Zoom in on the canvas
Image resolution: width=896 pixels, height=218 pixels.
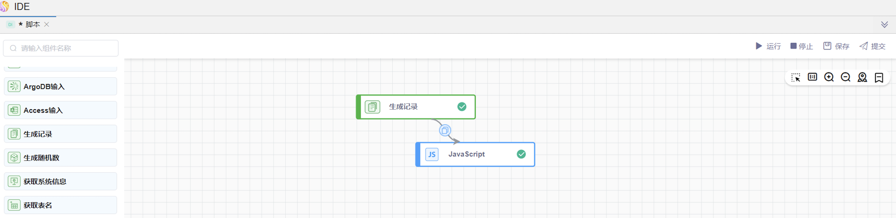(x=829, y=77)
